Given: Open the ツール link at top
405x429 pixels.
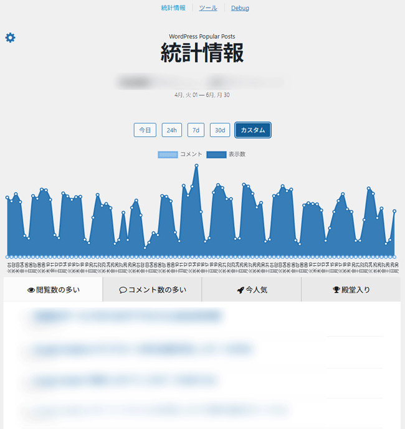Looking at the screenshot, I should point(208,8).
